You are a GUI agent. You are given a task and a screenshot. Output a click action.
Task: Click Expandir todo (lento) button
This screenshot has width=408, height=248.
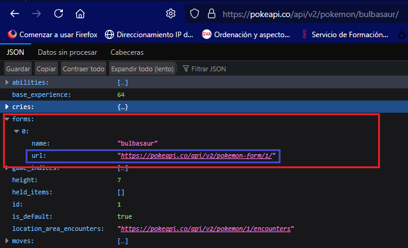point(142,69)
